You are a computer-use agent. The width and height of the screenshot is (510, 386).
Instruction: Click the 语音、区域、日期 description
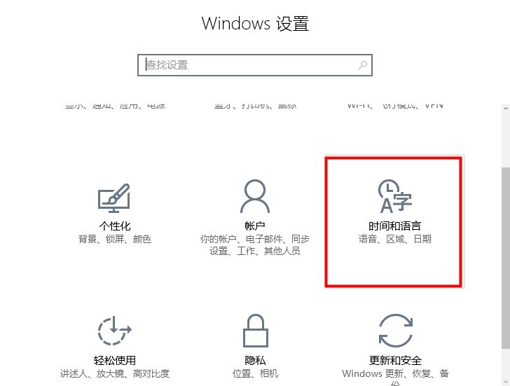[x=395, y=240]
